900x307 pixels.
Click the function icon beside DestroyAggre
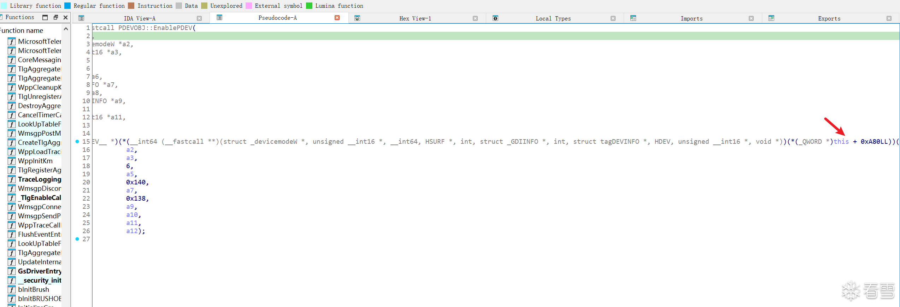coord(12,106)
